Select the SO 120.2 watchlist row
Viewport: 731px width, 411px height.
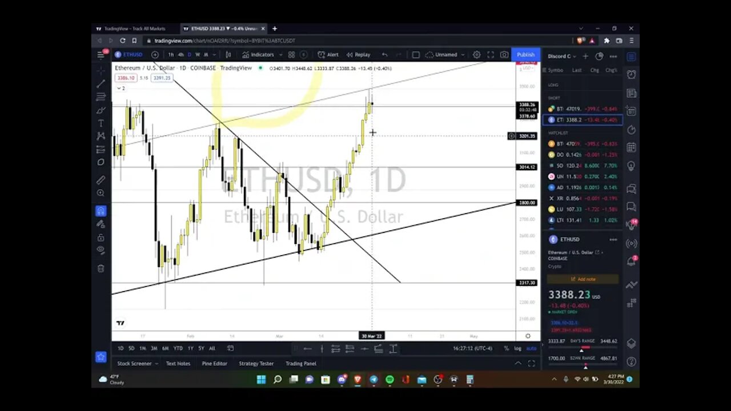coord(583,166)
